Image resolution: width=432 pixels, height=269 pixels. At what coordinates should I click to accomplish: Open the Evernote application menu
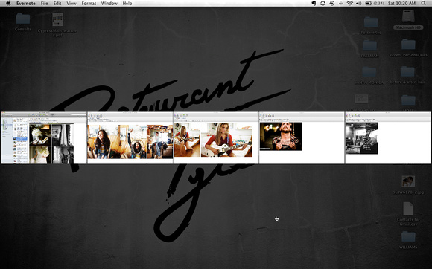coord(25,3)
